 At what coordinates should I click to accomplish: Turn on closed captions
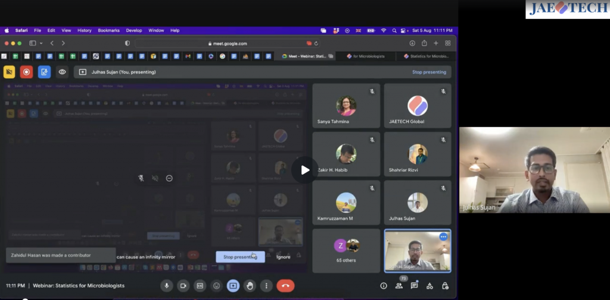[200, 286]
